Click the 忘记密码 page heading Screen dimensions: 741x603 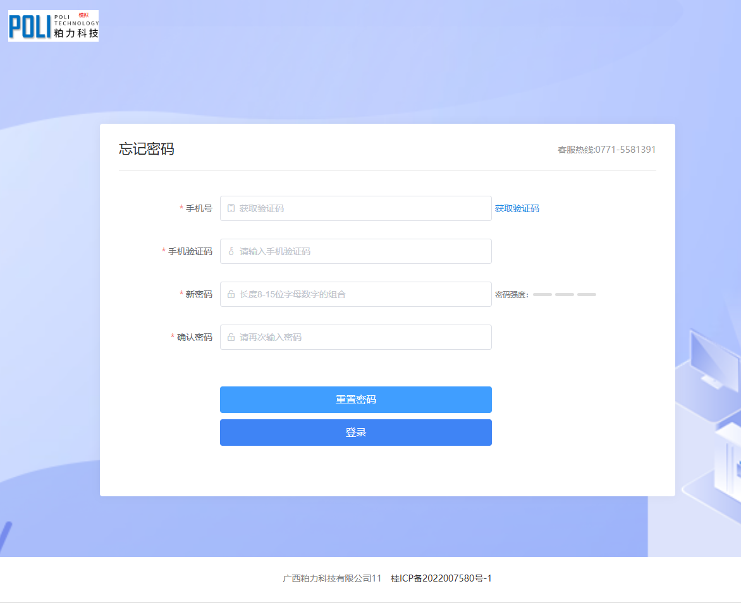(146, 149)
